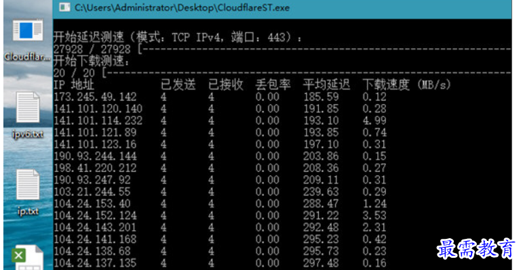Click IP address 173.245.49.142

[x=95, y=97]
